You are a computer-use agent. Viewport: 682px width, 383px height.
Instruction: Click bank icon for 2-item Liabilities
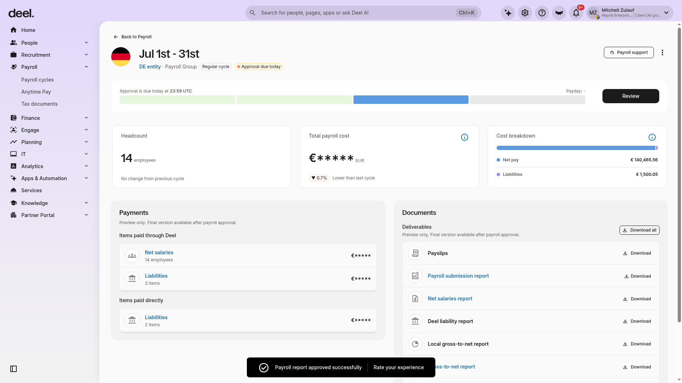click(x=132, y=320)
